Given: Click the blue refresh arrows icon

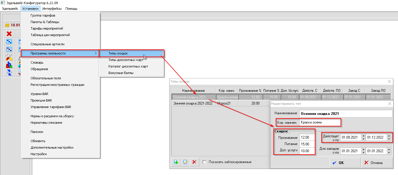Looking at the screenshot, I should pos(9,73).
